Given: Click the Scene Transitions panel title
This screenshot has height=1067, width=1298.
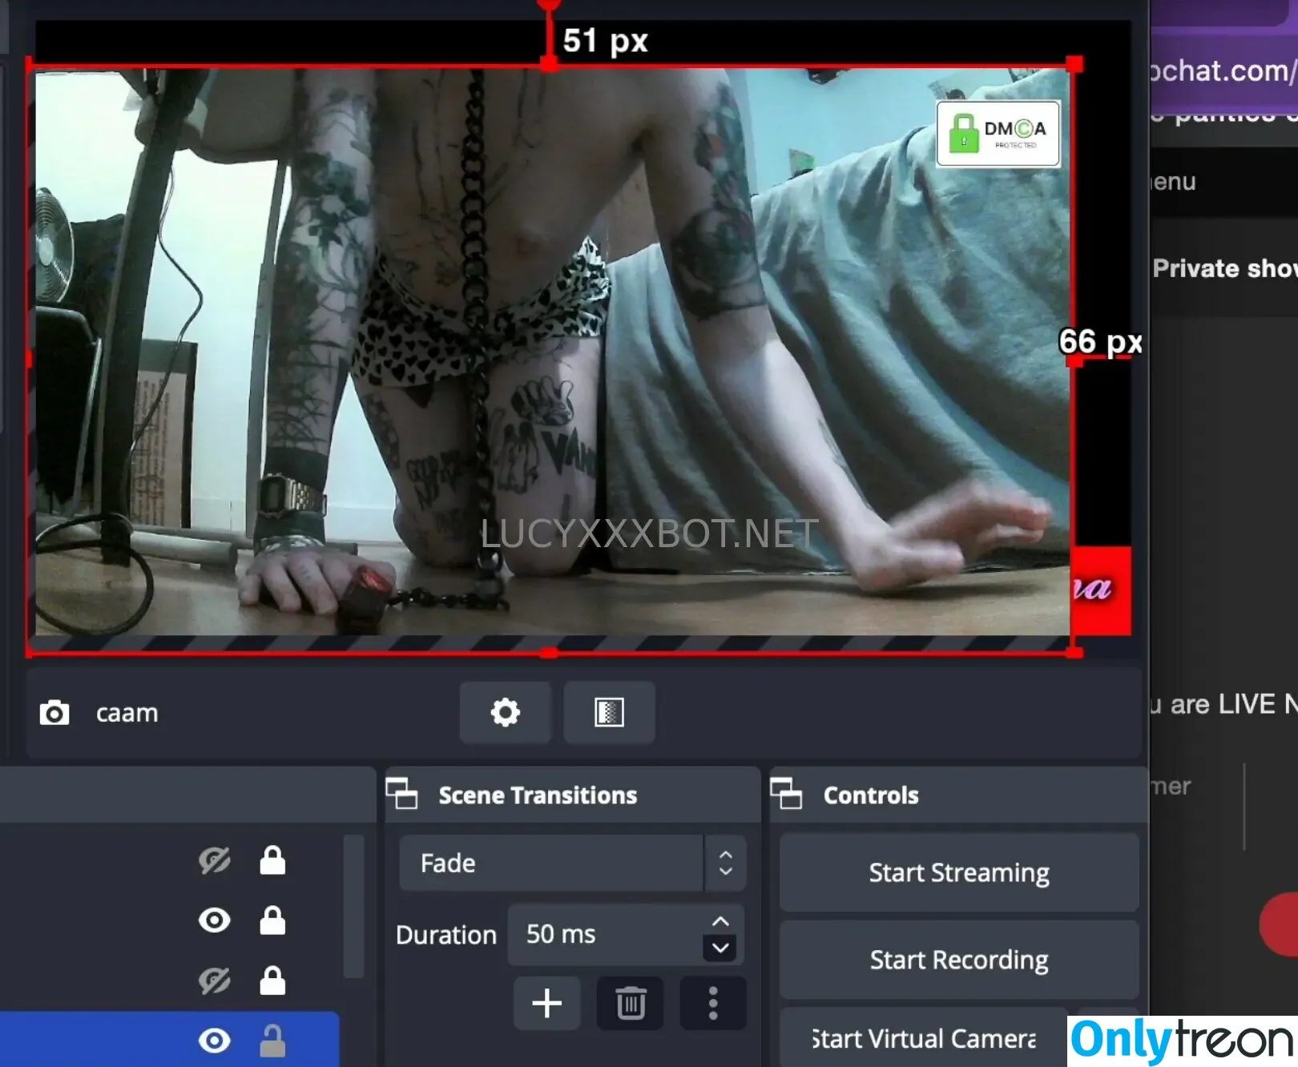Looking at the screenshot, I should click(x=538, y=795).
